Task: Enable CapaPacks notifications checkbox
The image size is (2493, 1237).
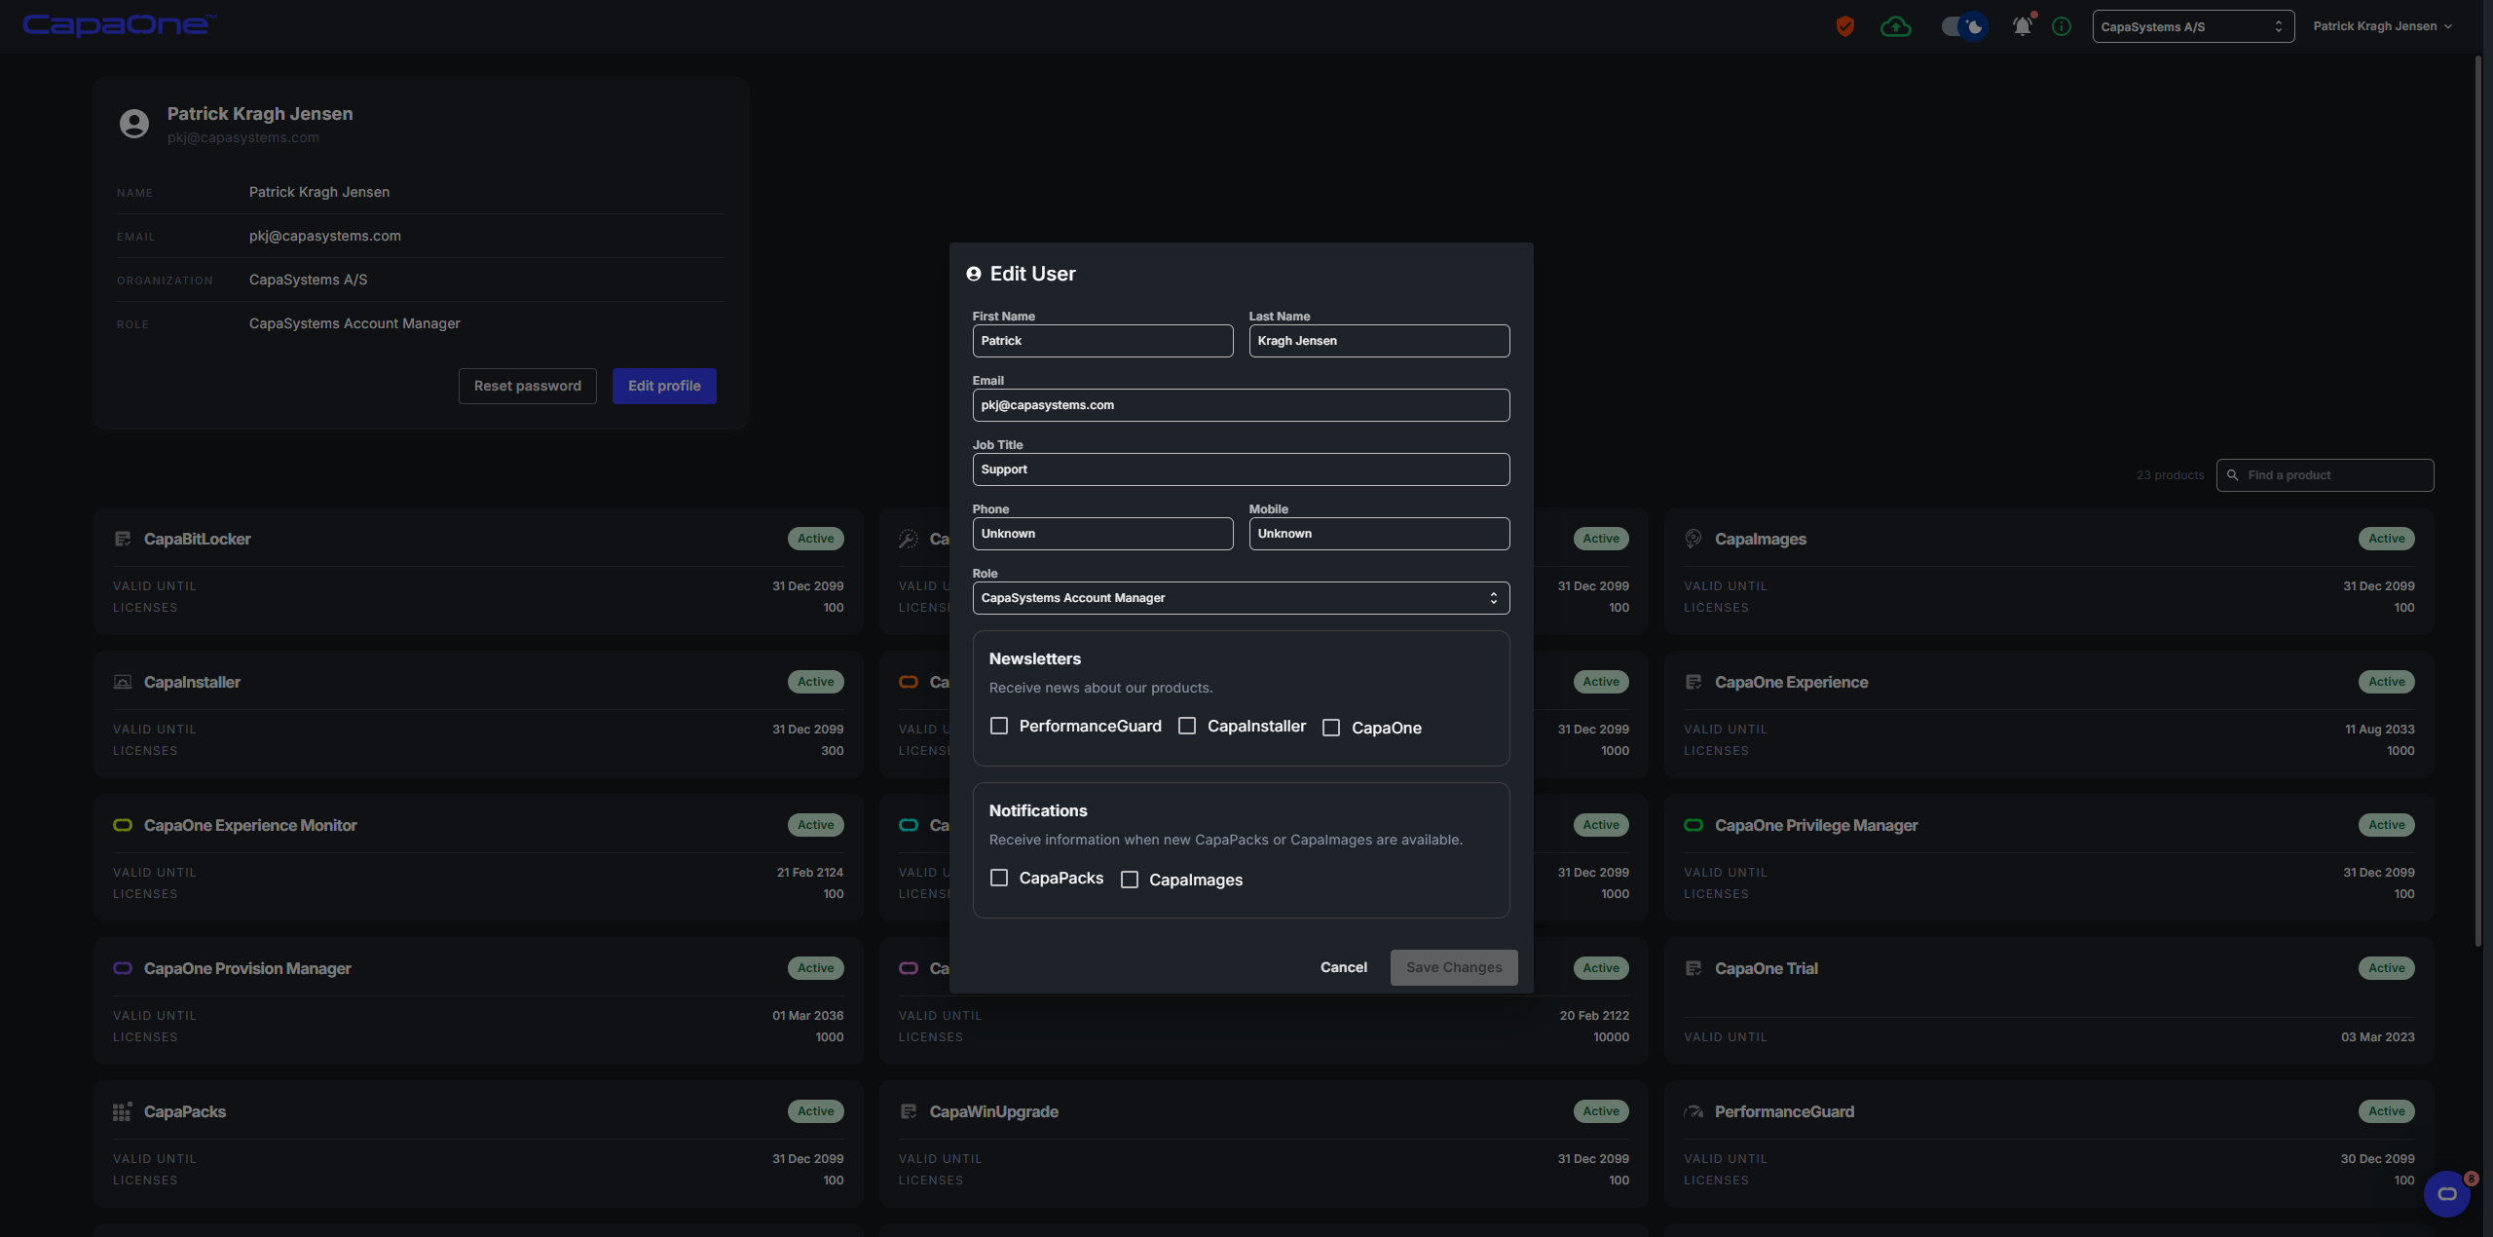Action: pos(999,878)
